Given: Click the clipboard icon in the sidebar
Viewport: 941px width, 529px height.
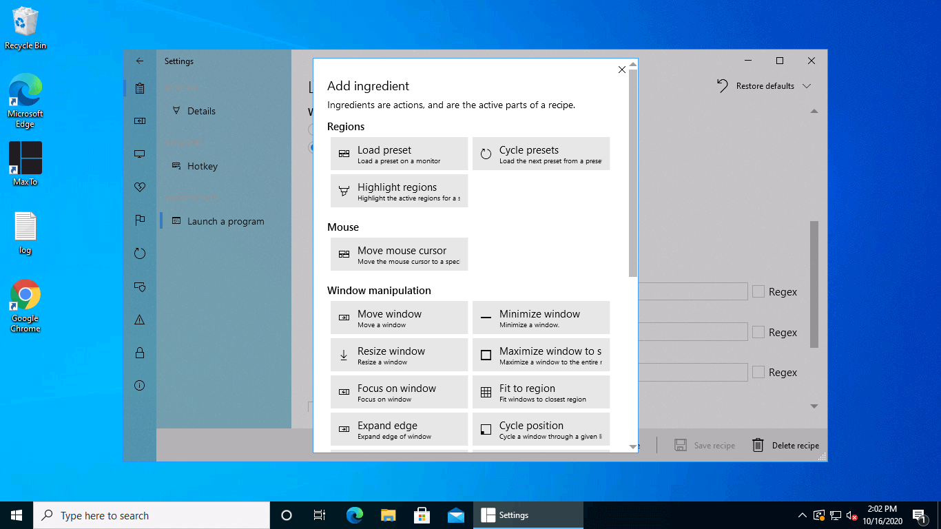Looking at the screenshot, I should (140, 88).
